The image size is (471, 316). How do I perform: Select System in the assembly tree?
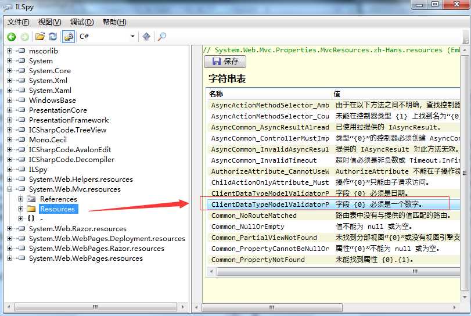tap(41, 61)
